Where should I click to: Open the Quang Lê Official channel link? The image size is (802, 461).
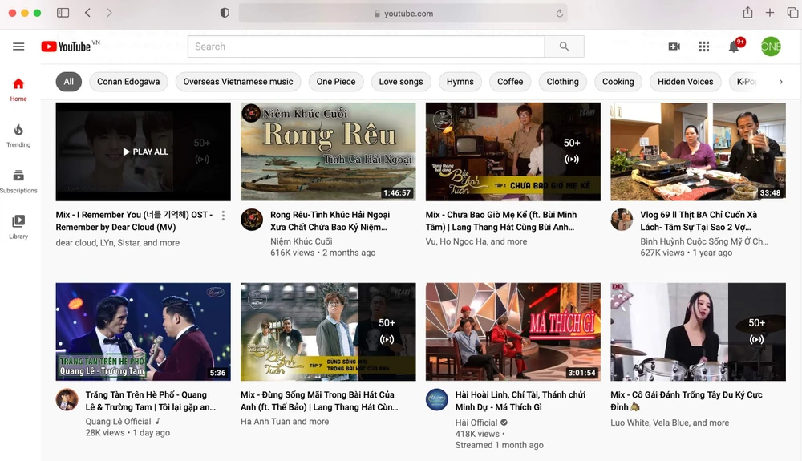(118, 421)
